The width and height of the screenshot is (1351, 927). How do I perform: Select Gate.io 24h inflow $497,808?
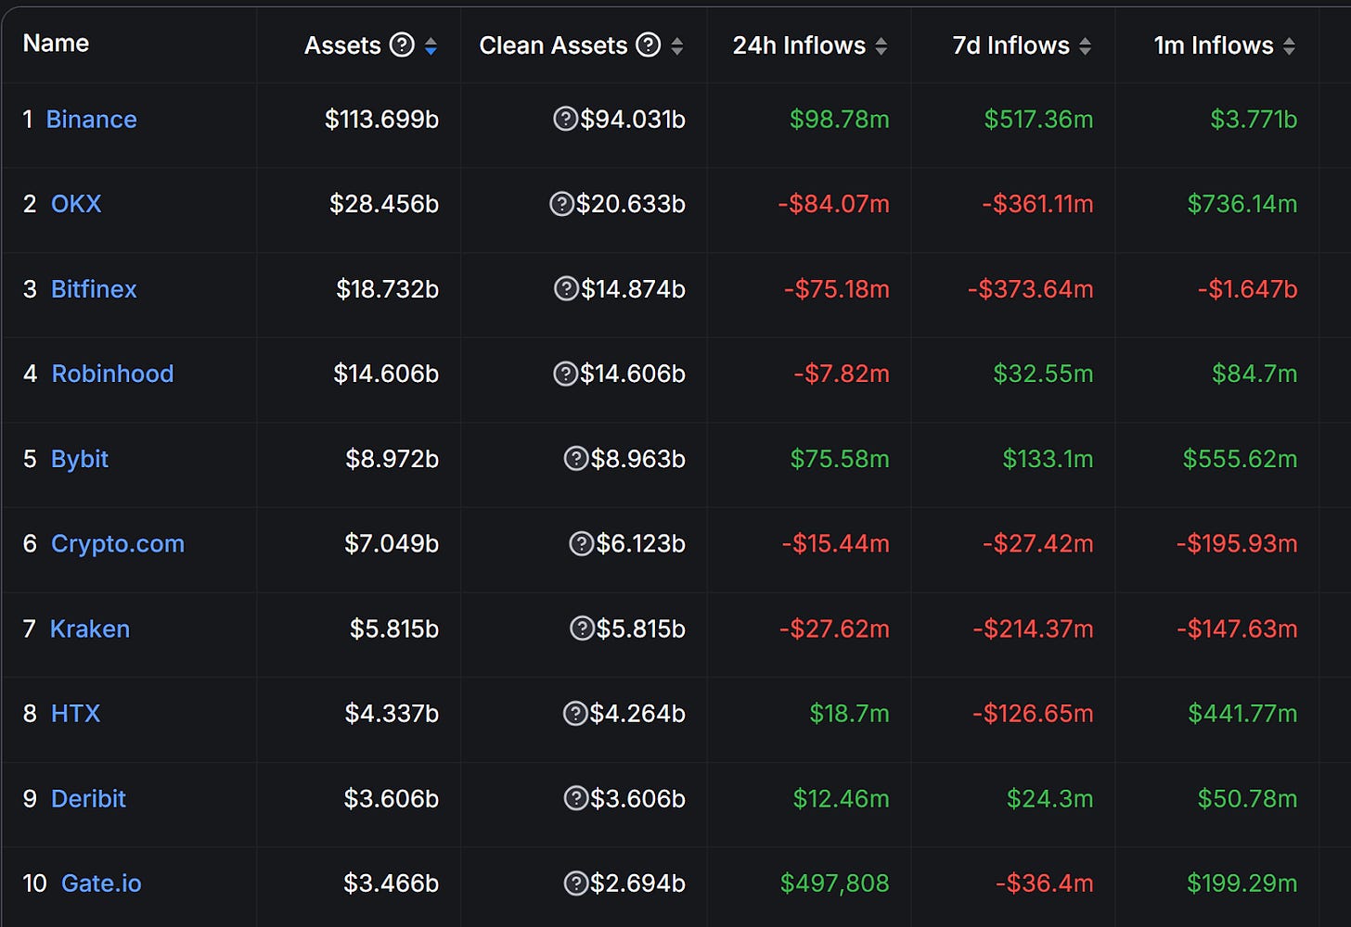click(x=835, y=883)
